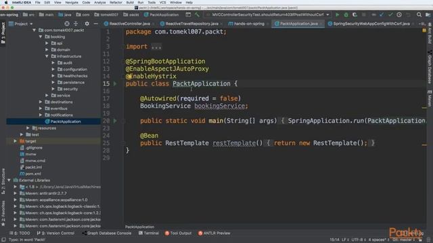Screen dimensions: 433x243
Task: Open the Version Control tool window
Action: 55,233
